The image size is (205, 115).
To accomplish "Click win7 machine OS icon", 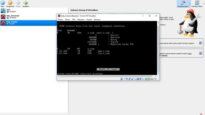I will 3,11.
